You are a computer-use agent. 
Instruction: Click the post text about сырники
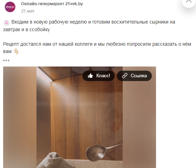tap(89, 26)
